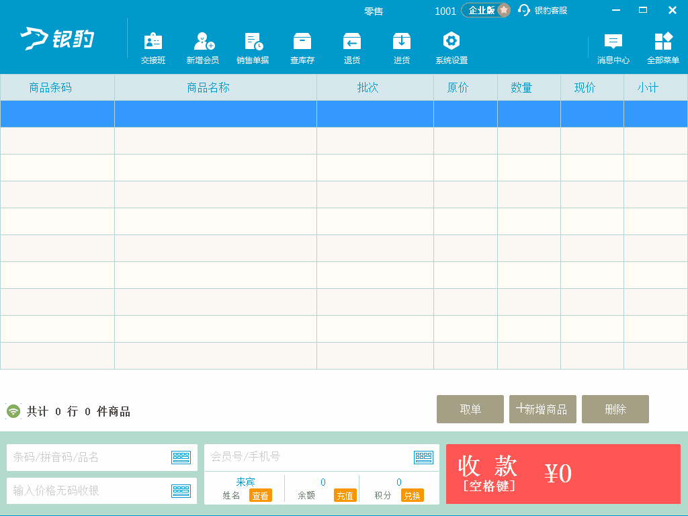Click the red 收款 payment button
Viewport: 688px width, 516px height.
point(564,474)
